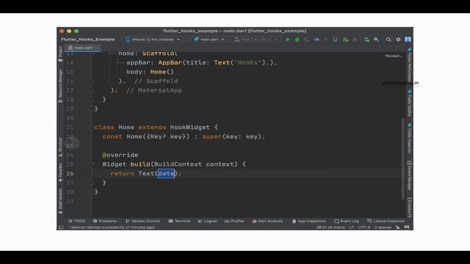Click the '@override' annotation on line 24

120,155
